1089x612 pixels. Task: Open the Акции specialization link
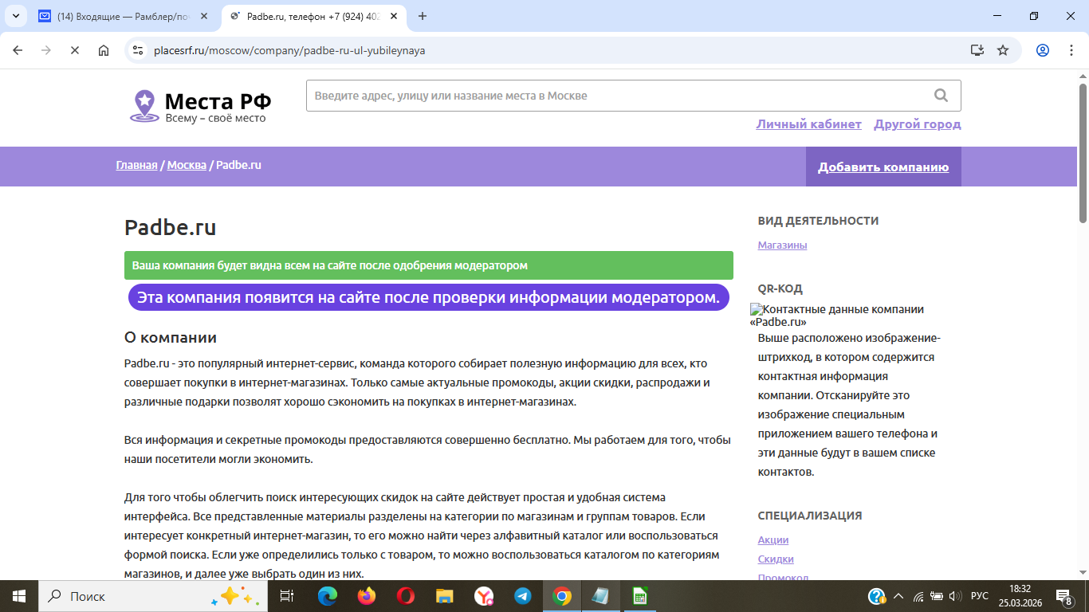pos(773,540)
